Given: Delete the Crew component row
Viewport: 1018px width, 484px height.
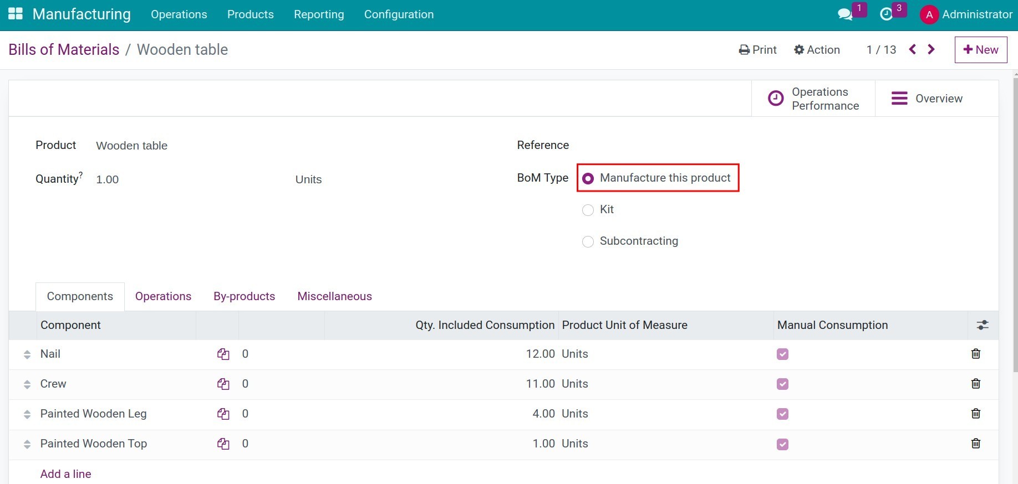Looking at the screenshot, I should pos(976,383).
